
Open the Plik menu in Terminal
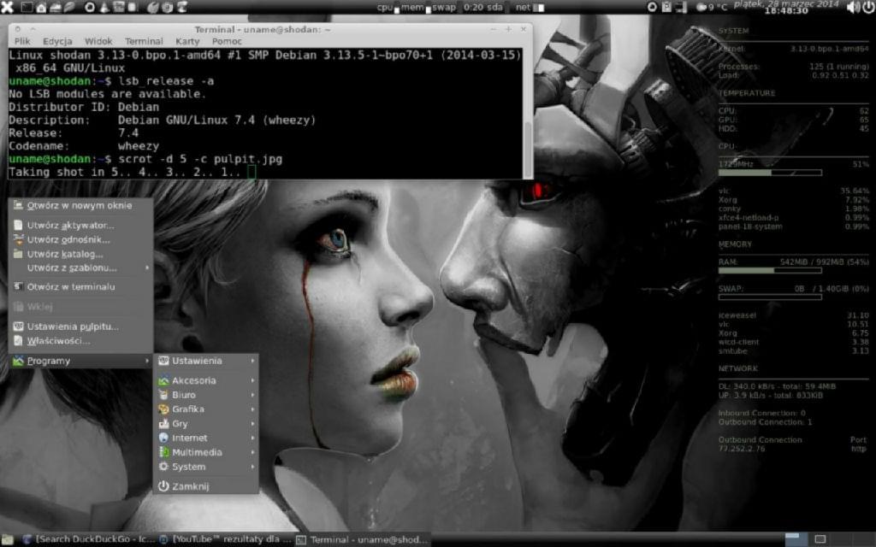(22, 41)
